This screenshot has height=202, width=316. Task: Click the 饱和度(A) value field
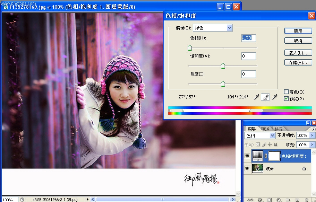[x=248, y=56]
